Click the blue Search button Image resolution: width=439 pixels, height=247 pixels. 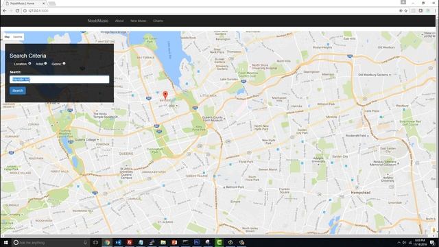(x=18, y=91)
